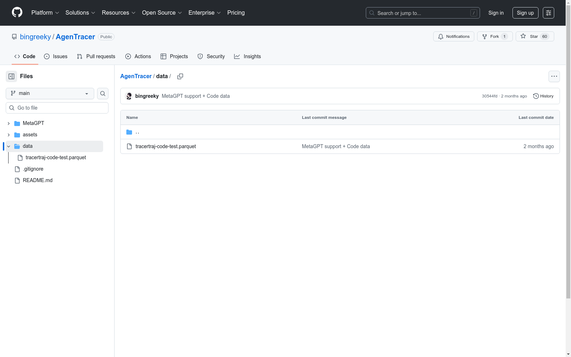Expand the Open Source menu

click(x=162, y=13)
